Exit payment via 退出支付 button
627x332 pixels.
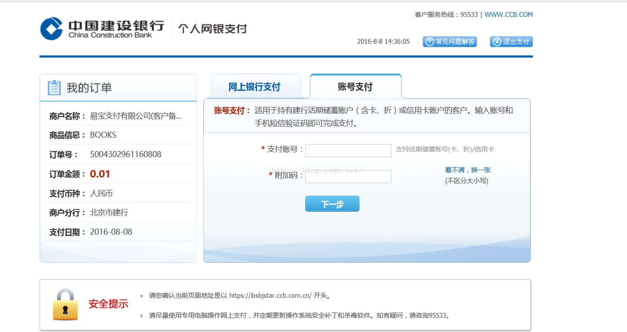(511, 42)
